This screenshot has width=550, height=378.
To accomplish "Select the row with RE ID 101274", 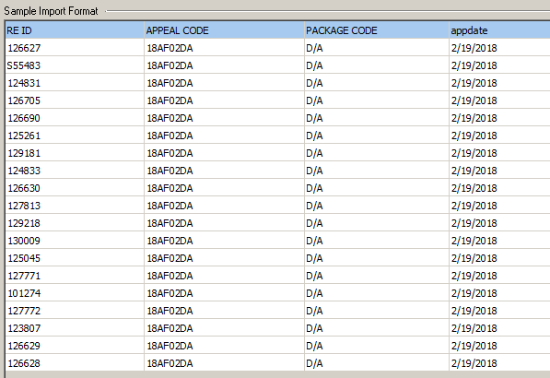I will pos(278,293).
